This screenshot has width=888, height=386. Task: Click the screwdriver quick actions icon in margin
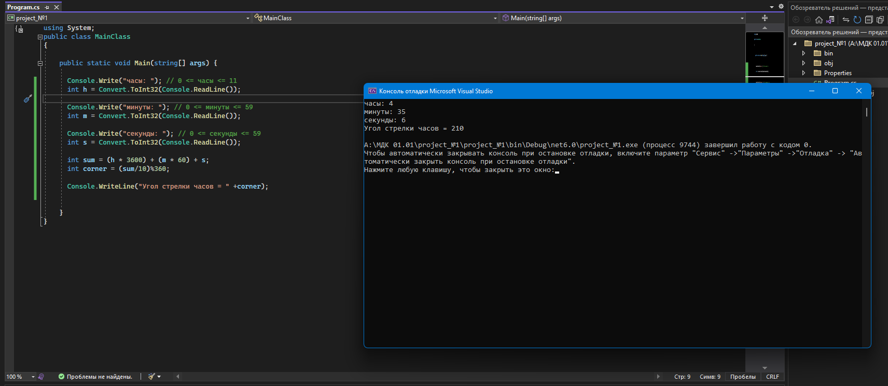coord(28,98)
